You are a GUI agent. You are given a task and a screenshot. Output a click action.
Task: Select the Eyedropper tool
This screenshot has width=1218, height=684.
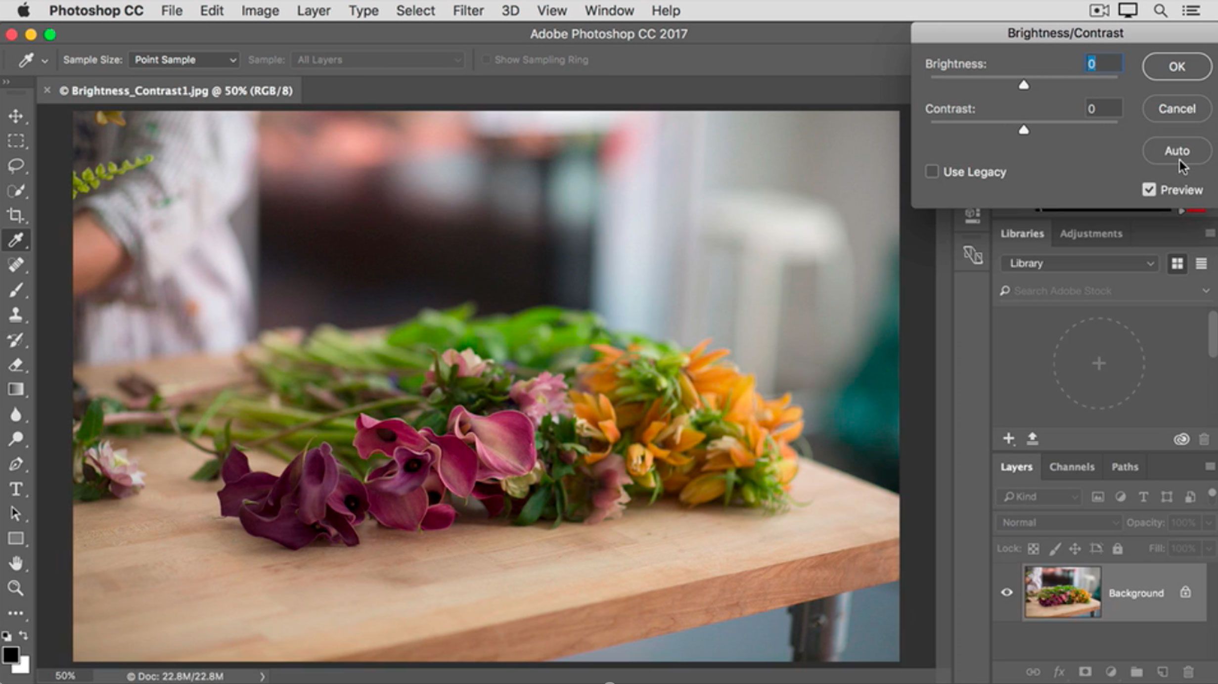16,240
